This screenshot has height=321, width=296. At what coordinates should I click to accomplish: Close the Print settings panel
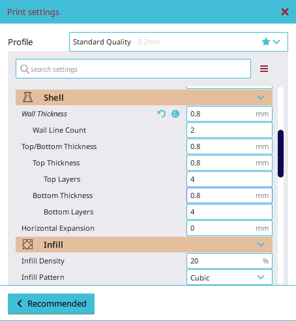click(285, 12)
